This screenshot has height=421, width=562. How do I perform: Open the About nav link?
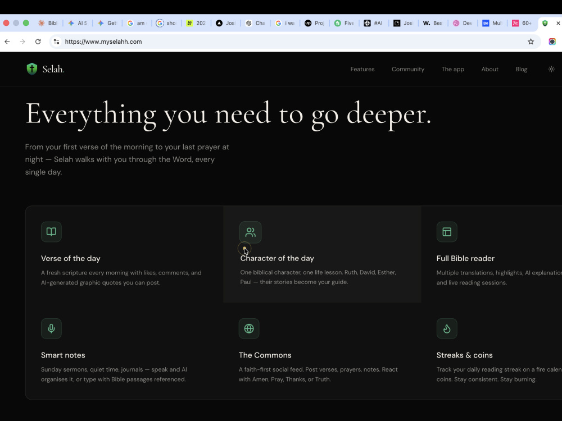pyautogui.click(x=490, y=69)
